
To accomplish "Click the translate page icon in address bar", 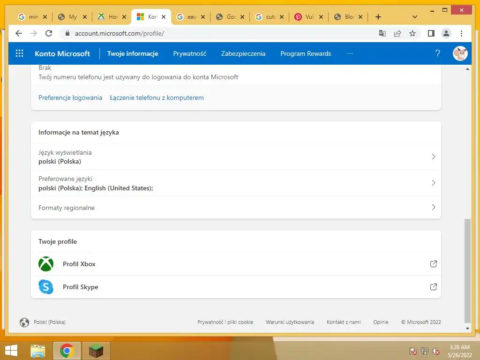I will 382,33.
